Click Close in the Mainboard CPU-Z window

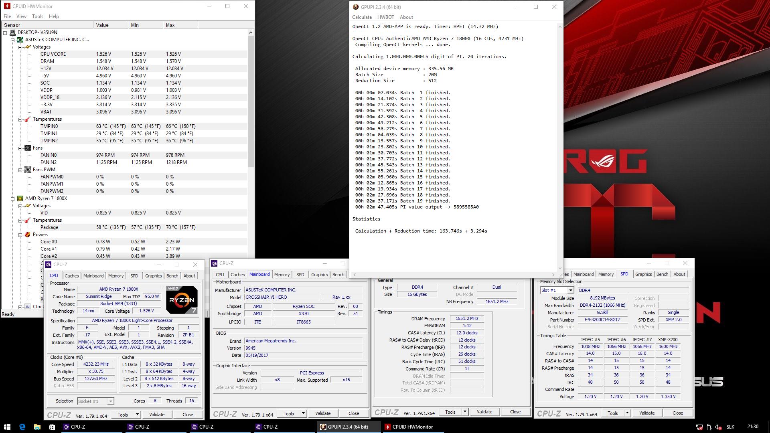click(354, 413)
